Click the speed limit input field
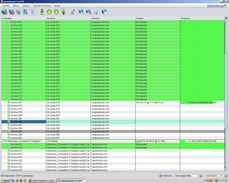This screenshot has height=183, width=229. 221,176
